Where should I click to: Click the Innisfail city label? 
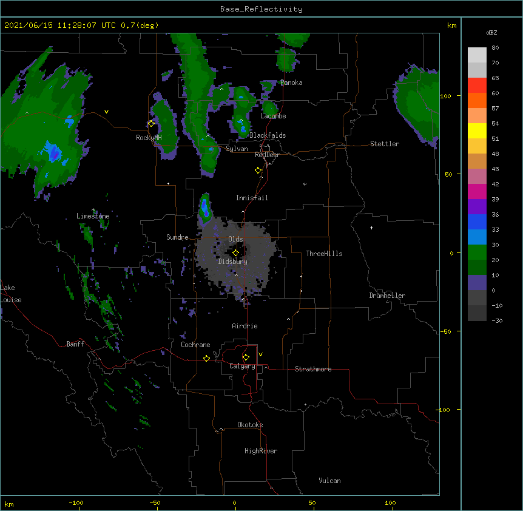pos(252,198)
